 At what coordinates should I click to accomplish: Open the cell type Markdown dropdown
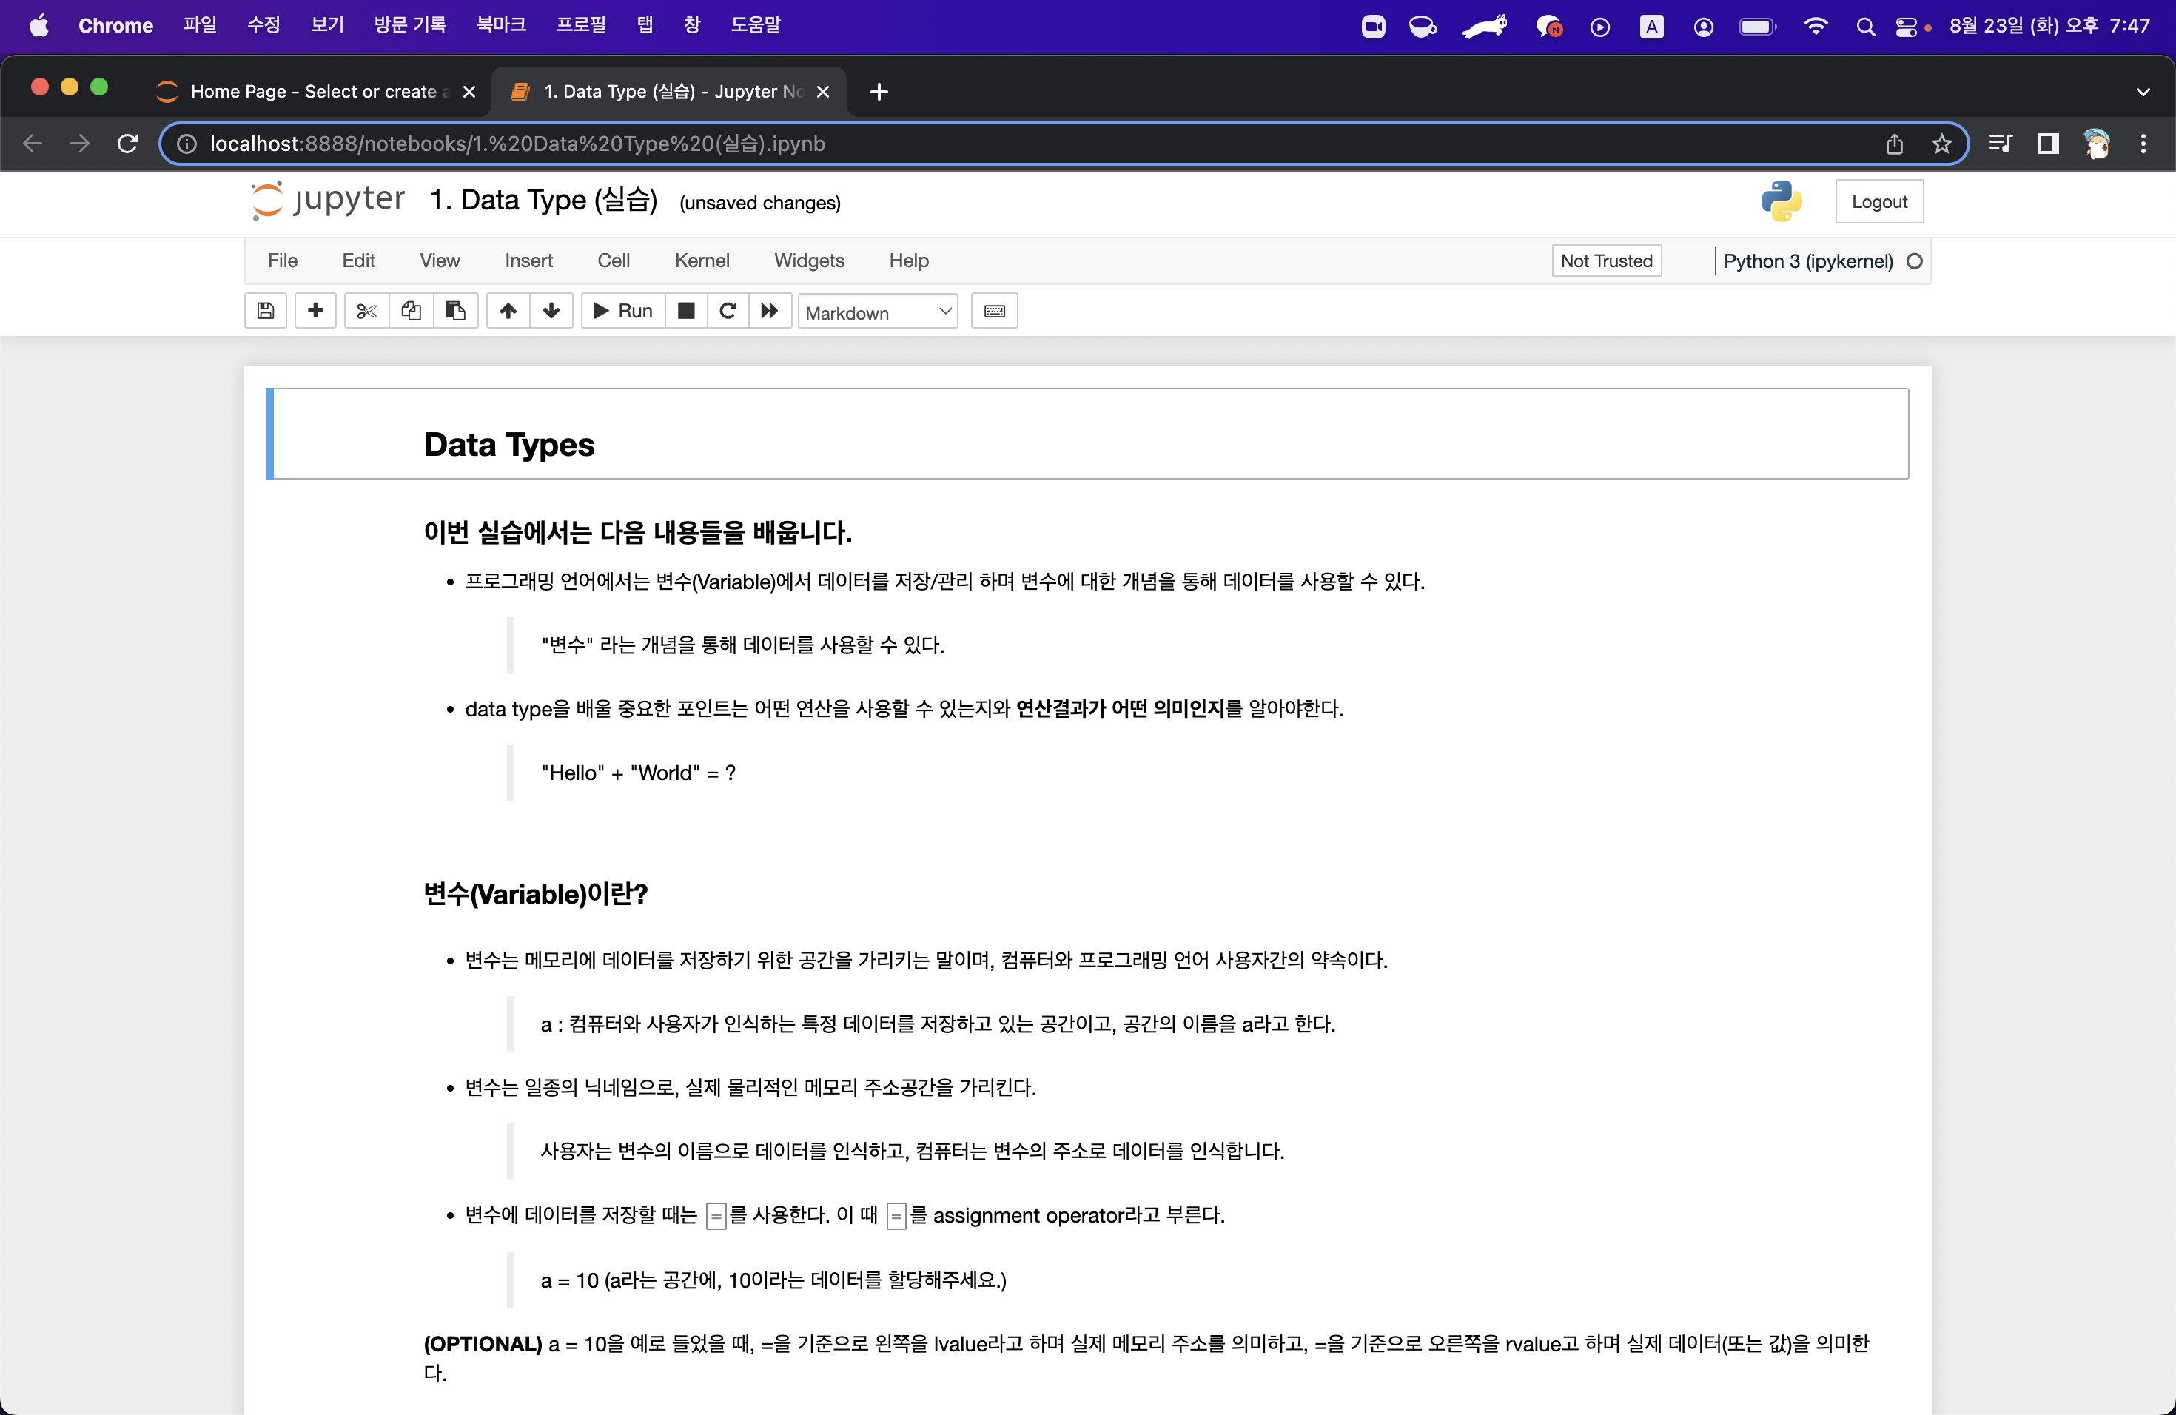pos(878,312)
